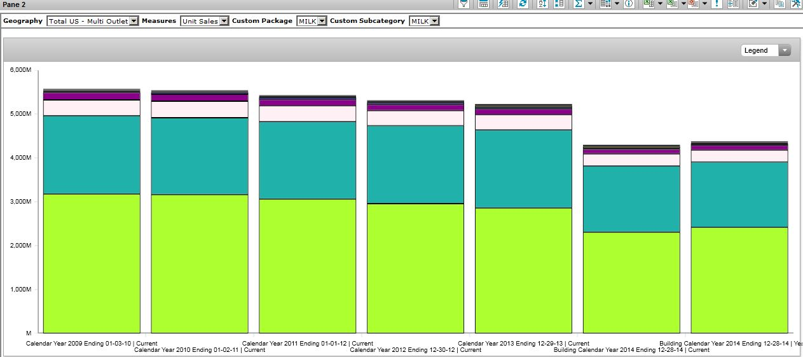This screenshot has width=803, height=357.
Task: Click the teal segment of 2013 bar
Action: pyautogui.click(x=523, y=169)
